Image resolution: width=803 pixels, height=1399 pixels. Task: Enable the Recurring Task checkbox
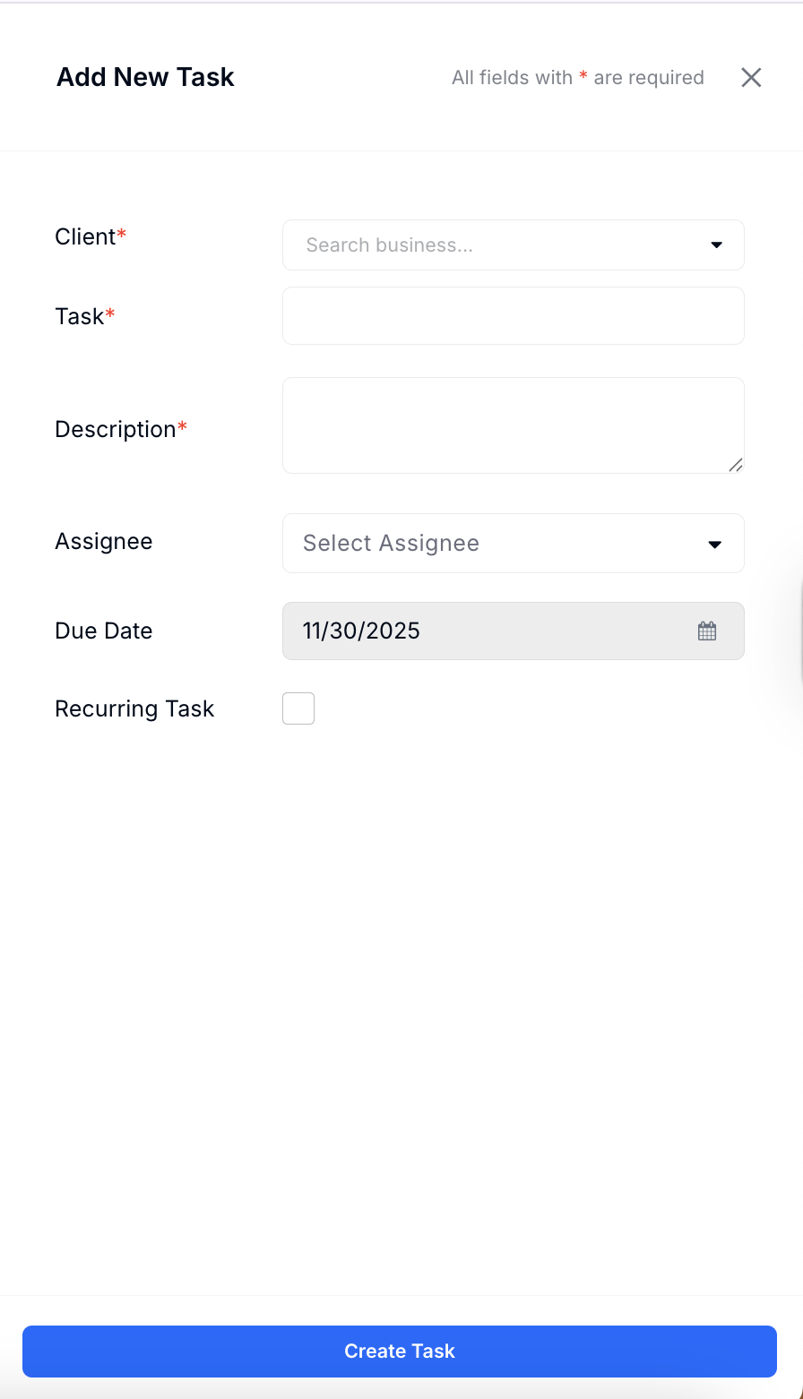pyautogui.click(x=298, y=708)
